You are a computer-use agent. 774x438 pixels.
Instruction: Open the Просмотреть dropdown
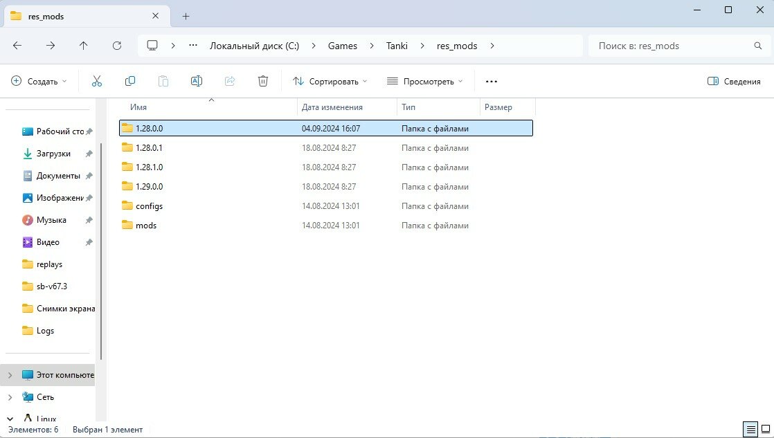[425, 81]
